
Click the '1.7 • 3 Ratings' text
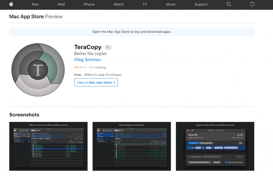coord(98,67)
